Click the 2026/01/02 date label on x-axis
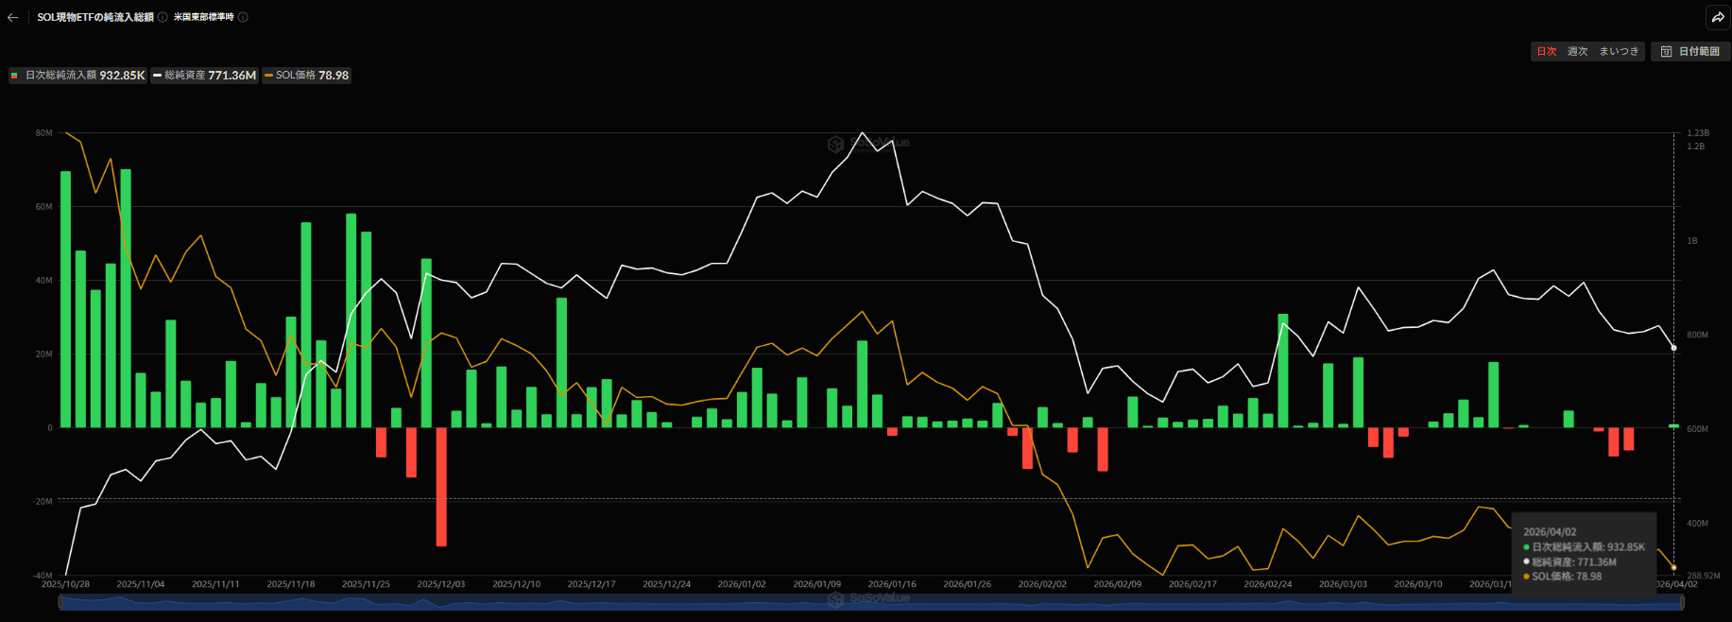The width and height of the screenshot is (1732, 622). (x=742, y=584)
